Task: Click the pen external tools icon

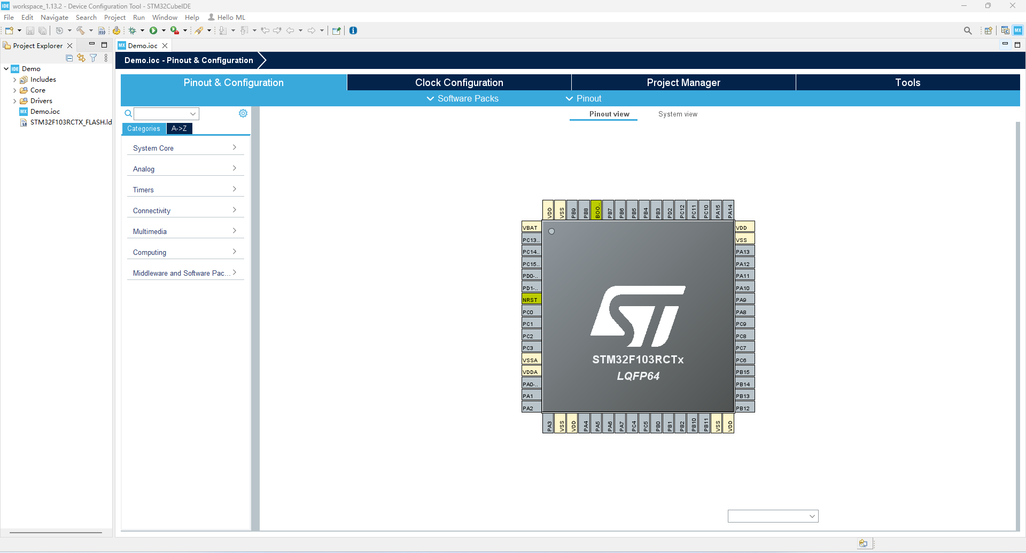Action: coord(199,30)
